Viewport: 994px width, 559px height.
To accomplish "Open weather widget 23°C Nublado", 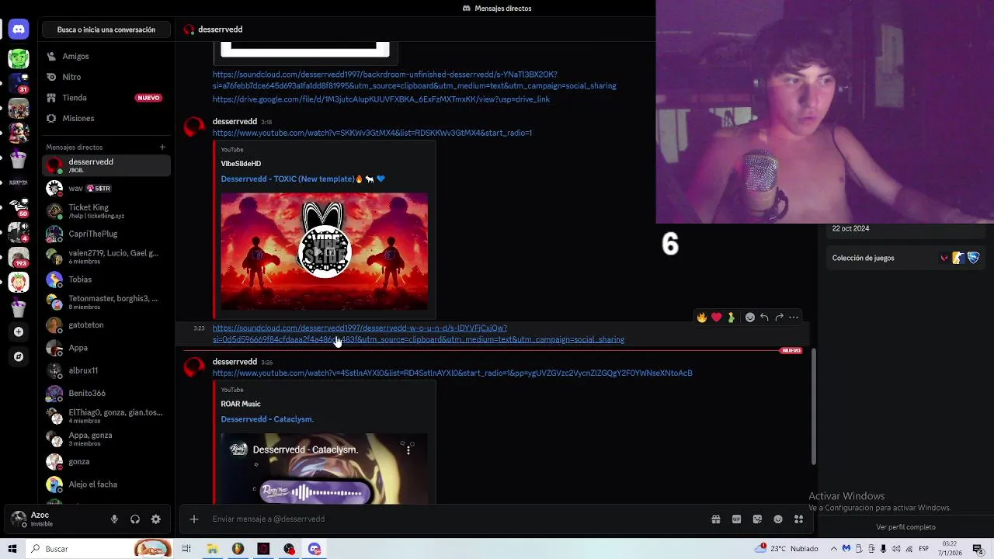I will pyautogui.click(x=787, y=549).
